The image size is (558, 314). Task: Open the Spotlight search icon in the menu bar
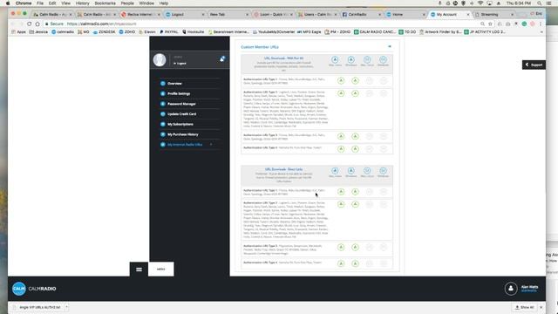pyautogui.click(x=540, y=3)
